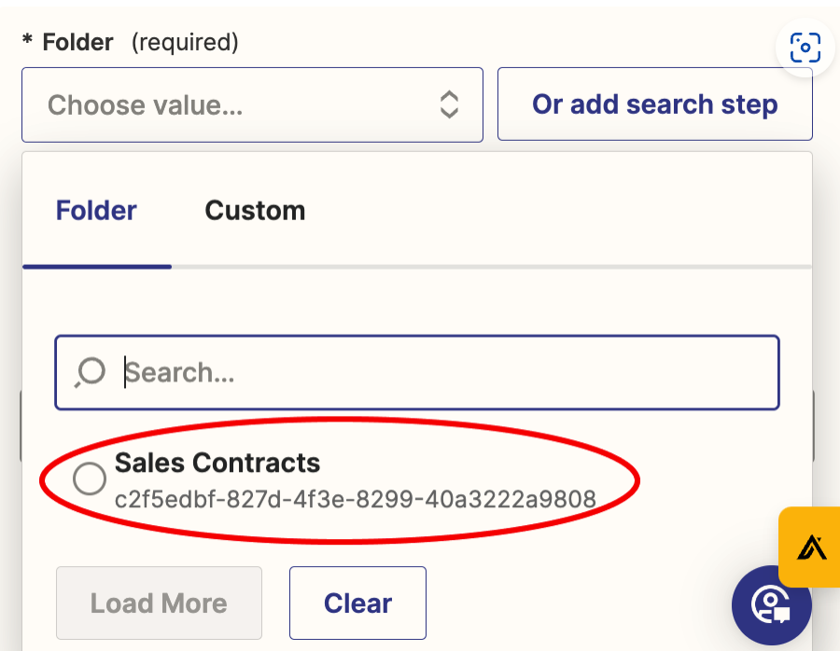Select the Sales Contracts radio button
The height and width of the screenshot is (651, 840).
click(x=90, y=479)
